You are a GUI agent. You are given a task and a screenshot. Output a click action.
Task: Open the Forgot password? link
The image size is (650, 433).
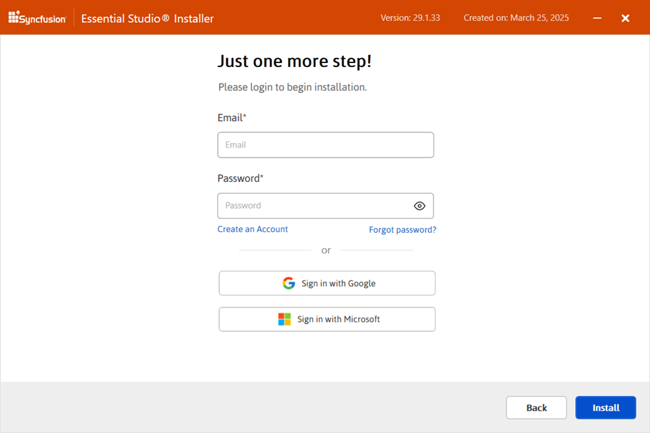(x=402, y=230)
